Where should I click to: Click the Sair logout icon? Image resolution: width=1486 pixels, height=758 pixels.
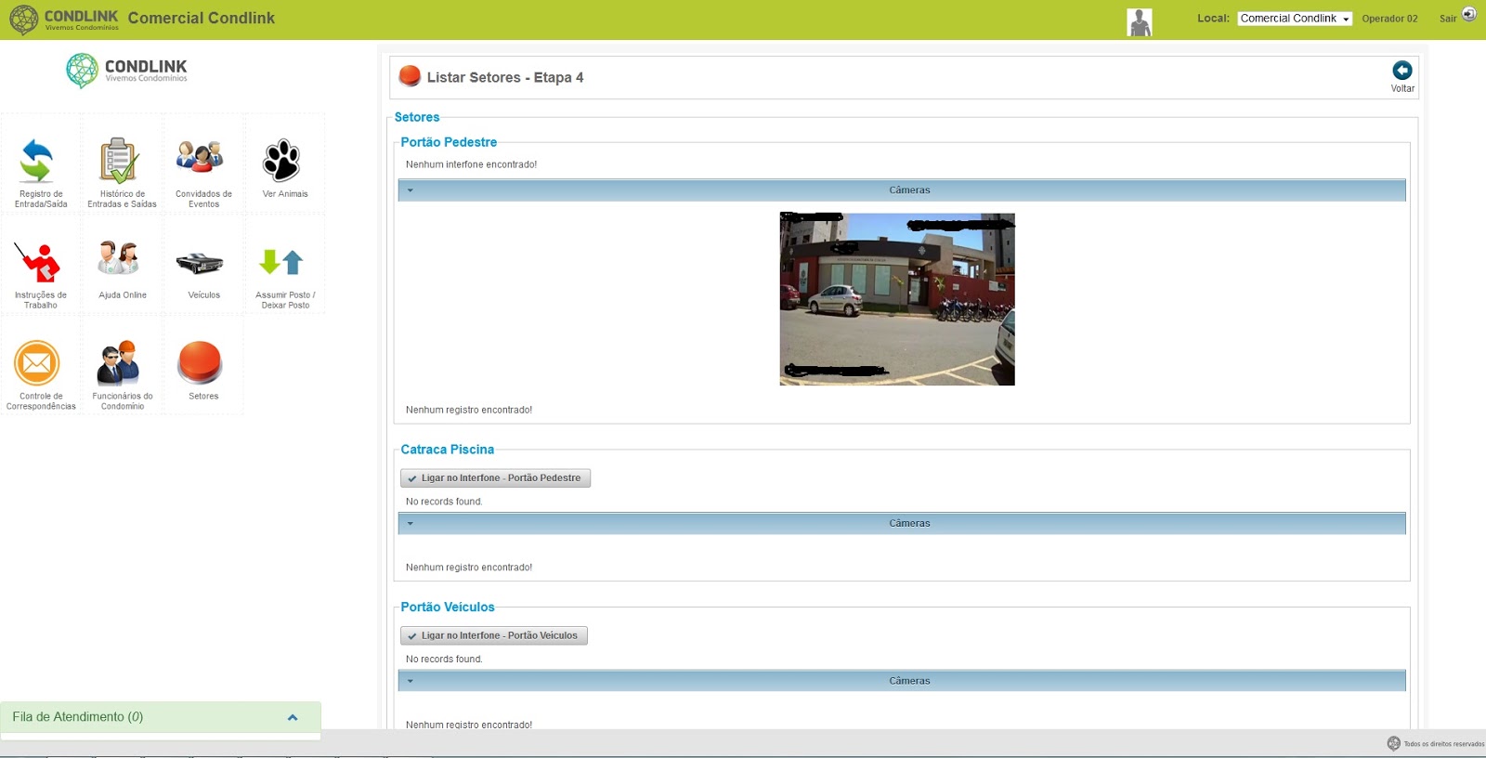[1469, 14]
